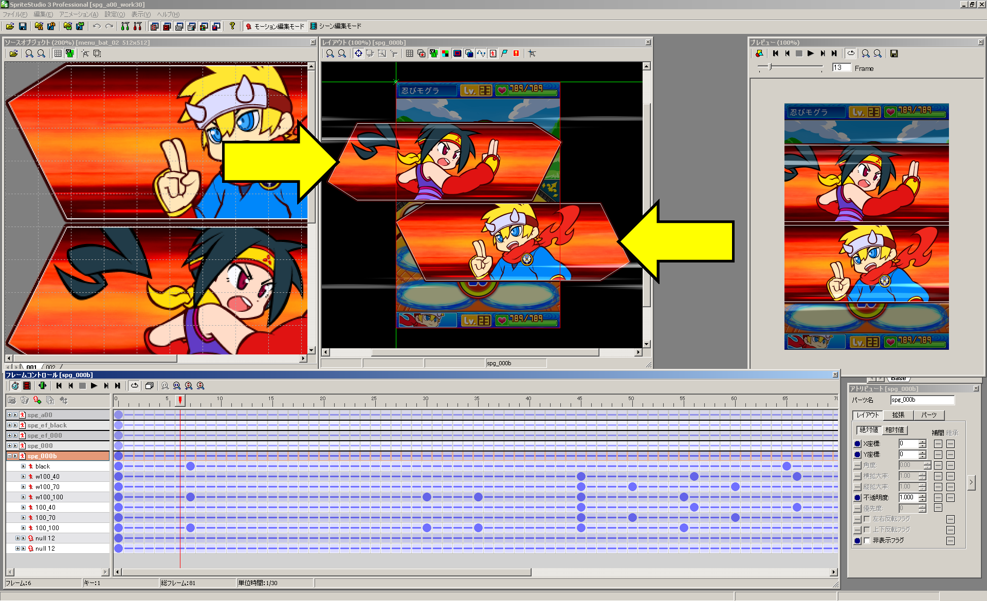Check the 上下反転フラグ checkbox
Viewport: 987px width, 601px height.
click(867, 530)
